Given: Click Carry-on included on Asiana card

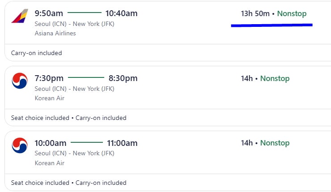Looking at the screenshot, I should [37, 53].
